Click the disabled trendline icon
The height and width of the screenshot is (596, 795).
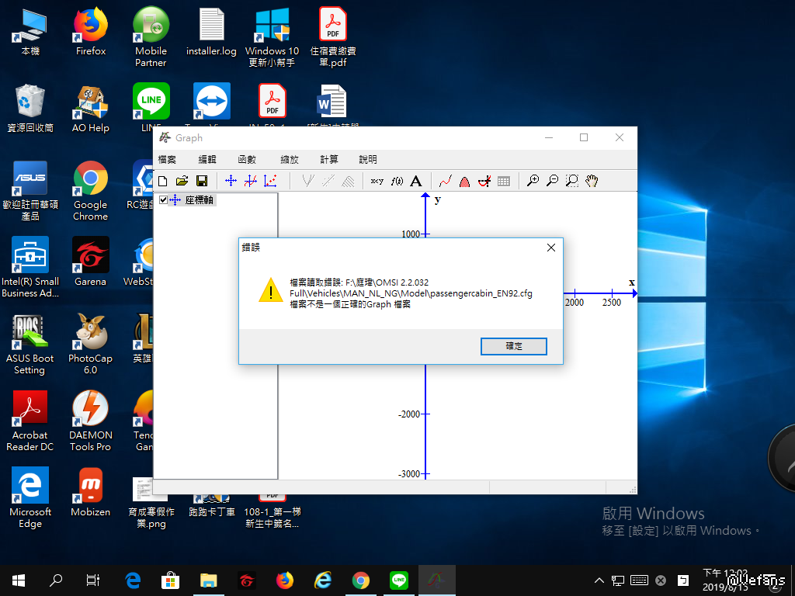328,181
